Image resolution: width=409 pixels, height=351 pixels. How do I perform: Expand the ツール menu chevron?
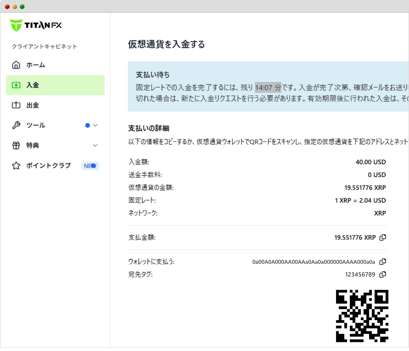coord(95,125)
